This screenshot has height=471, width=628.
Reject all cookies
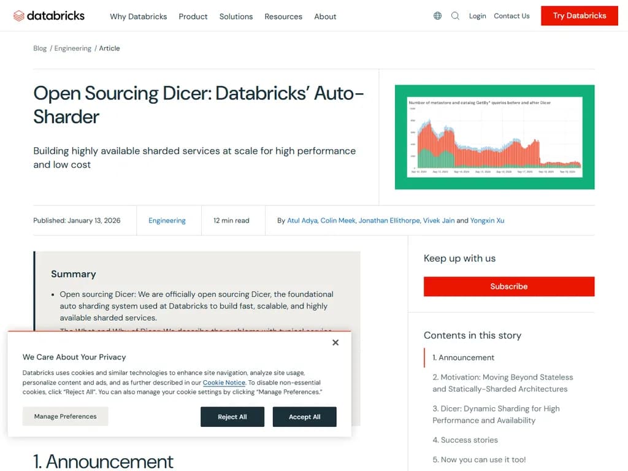coord(232,416)
